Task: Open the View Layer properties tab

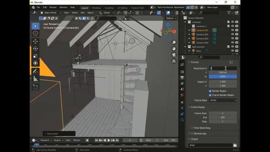Action: pos(182,84)
